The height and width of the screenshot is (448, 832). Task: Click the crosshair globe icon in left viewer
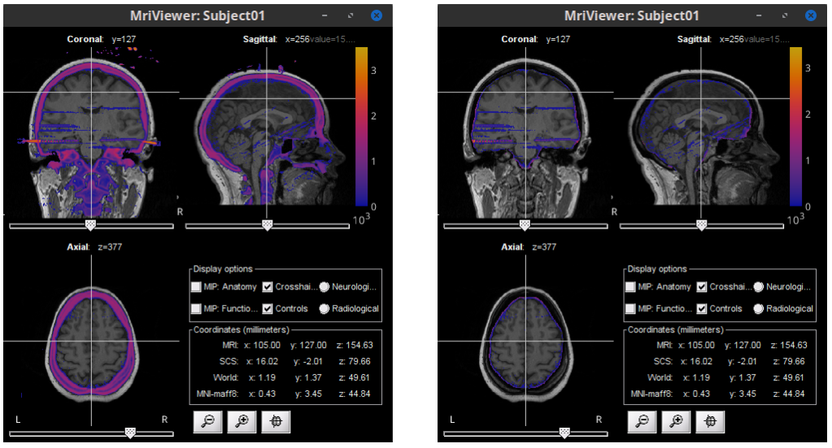(277, 421)
